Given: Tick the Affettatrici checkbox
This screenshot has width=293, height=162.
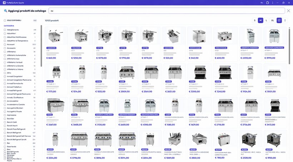Looking at the screenshot, I should coord(5,52).
